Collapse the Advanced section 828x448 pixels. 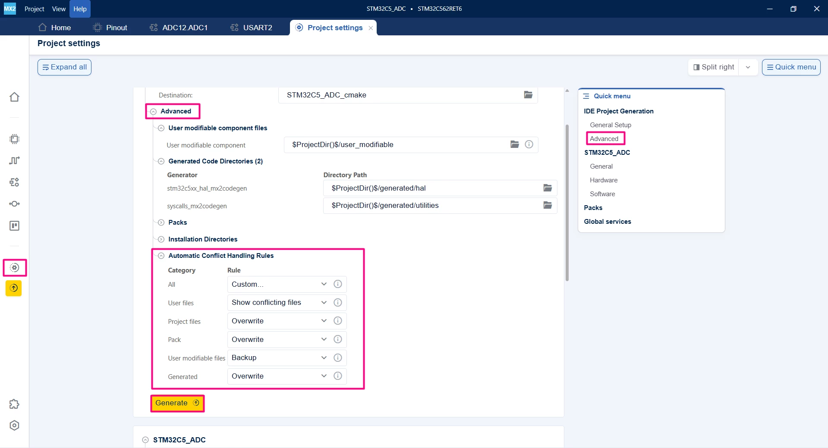(x=153, y=111)
